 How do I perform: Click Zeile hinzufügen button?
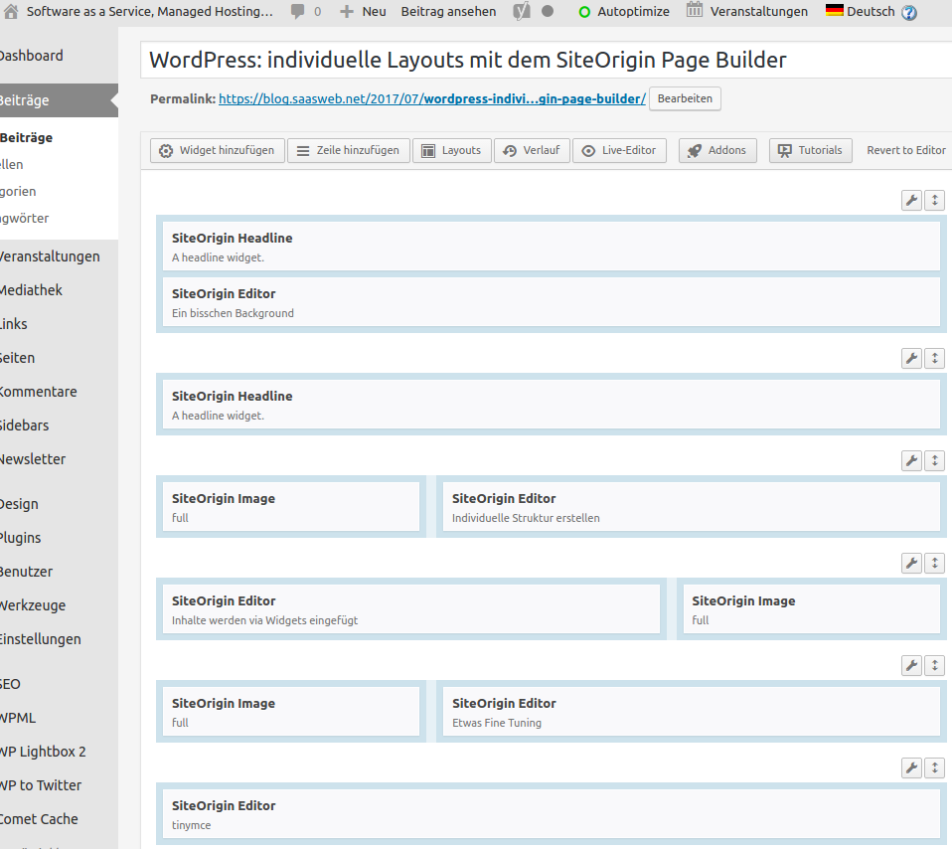coord(349,150)
